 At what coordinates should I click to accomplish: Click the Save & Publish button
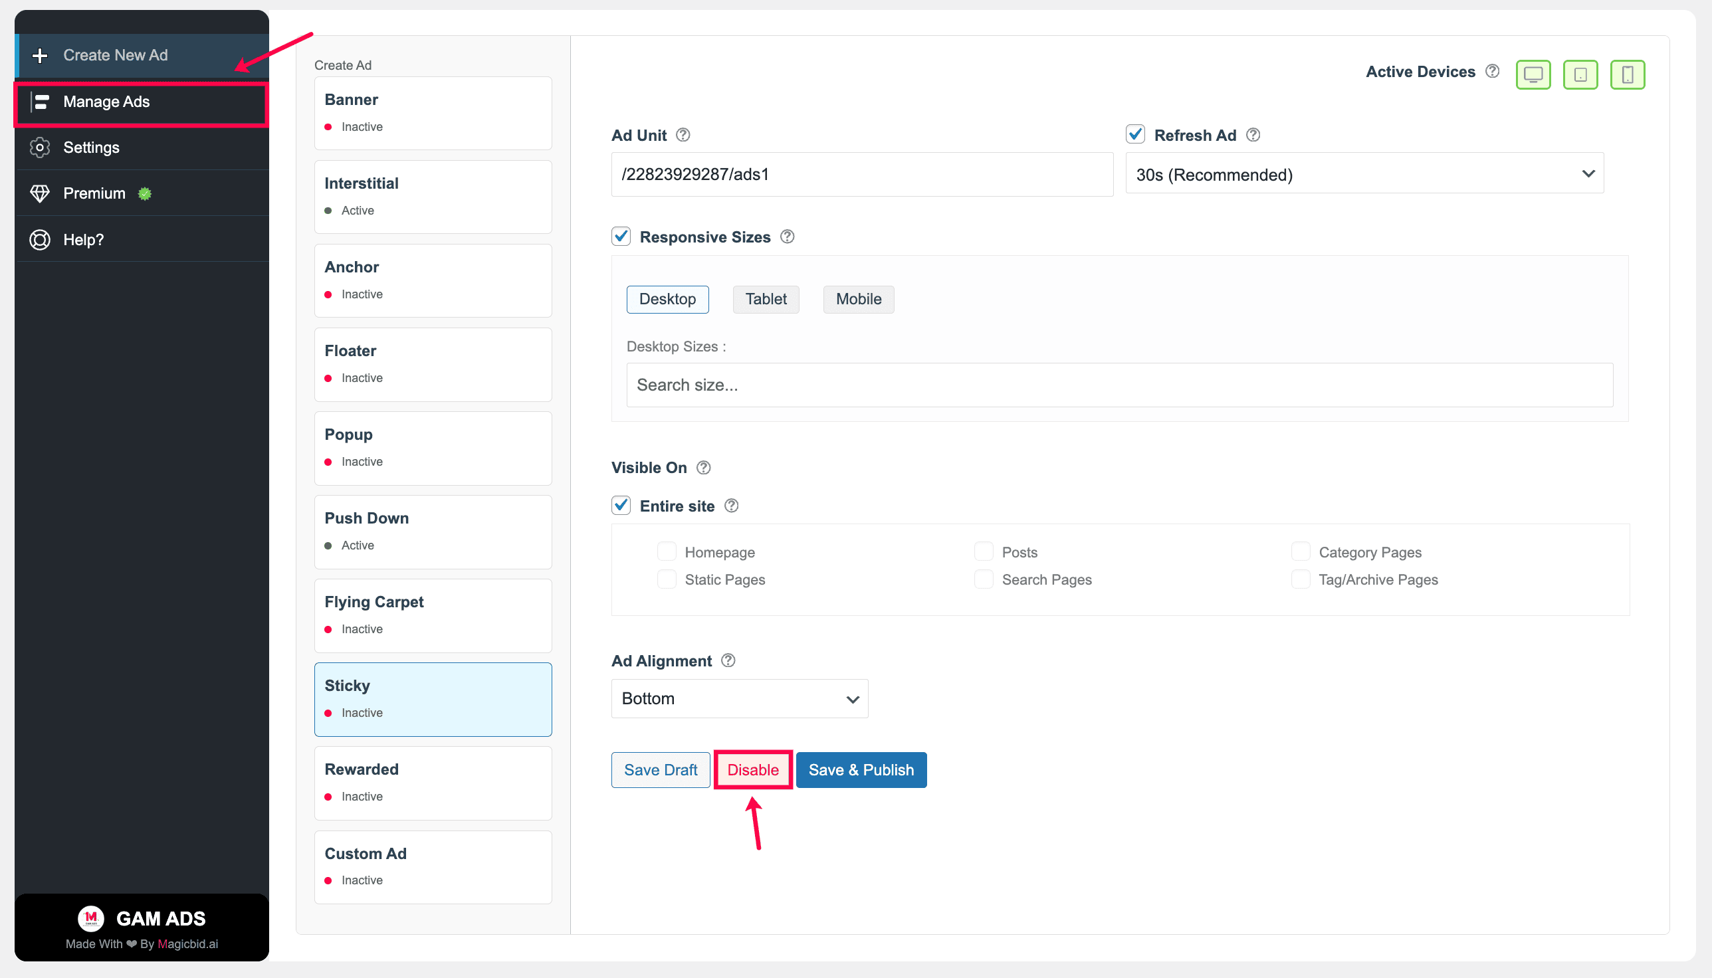(861, 770)
